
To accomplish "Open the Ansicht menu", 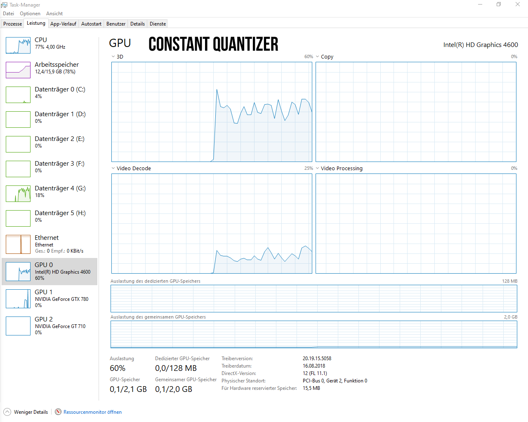I will pyautogui.click(x=54, y=14).
